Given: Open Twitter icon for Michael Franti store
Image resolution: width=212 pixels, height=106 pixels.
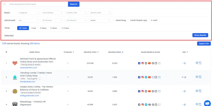Looking at the screenshot, I should pyautogui.click(x=146, y=63).
